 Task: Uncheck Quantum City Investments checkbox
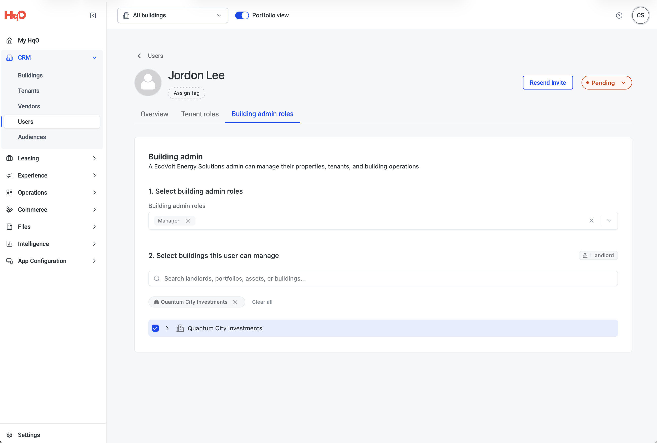click(155, 328)
